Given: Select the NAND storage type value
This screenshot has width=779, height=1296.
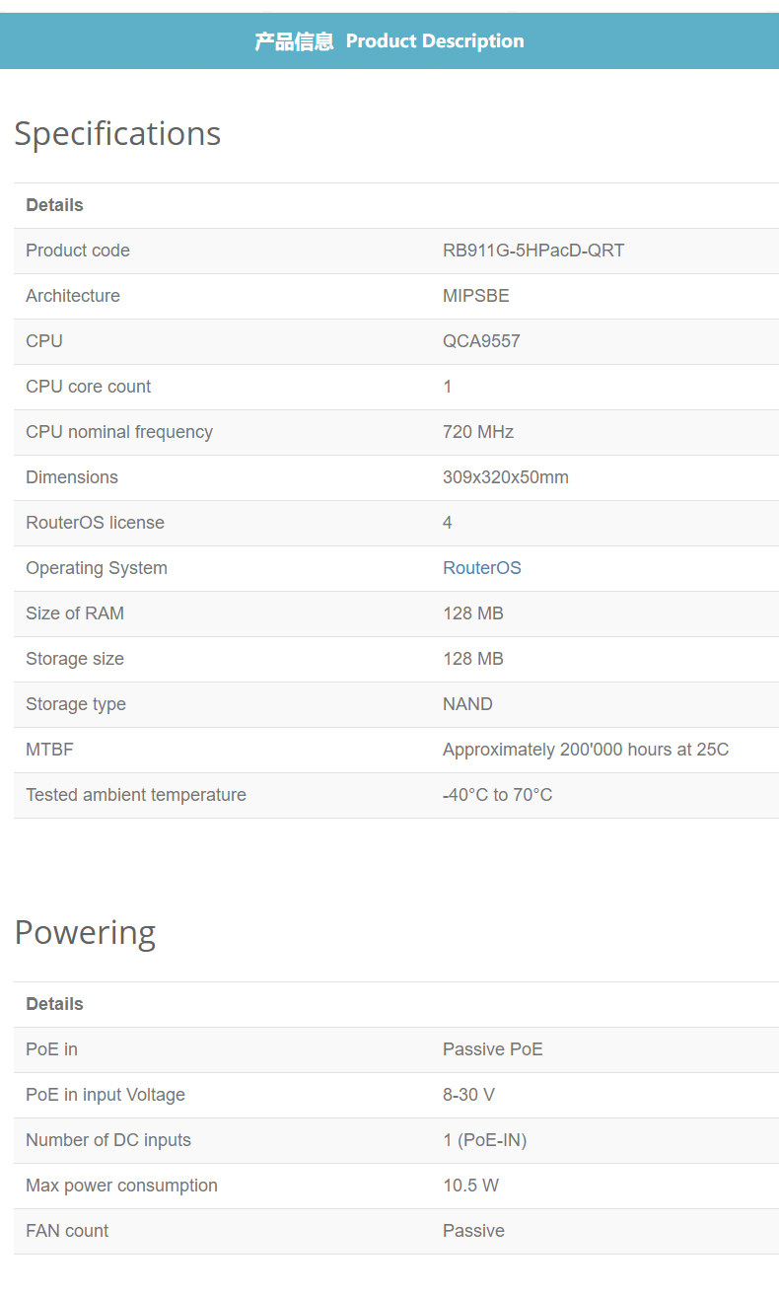Looking at the screenshot, I should pos(467,704).
